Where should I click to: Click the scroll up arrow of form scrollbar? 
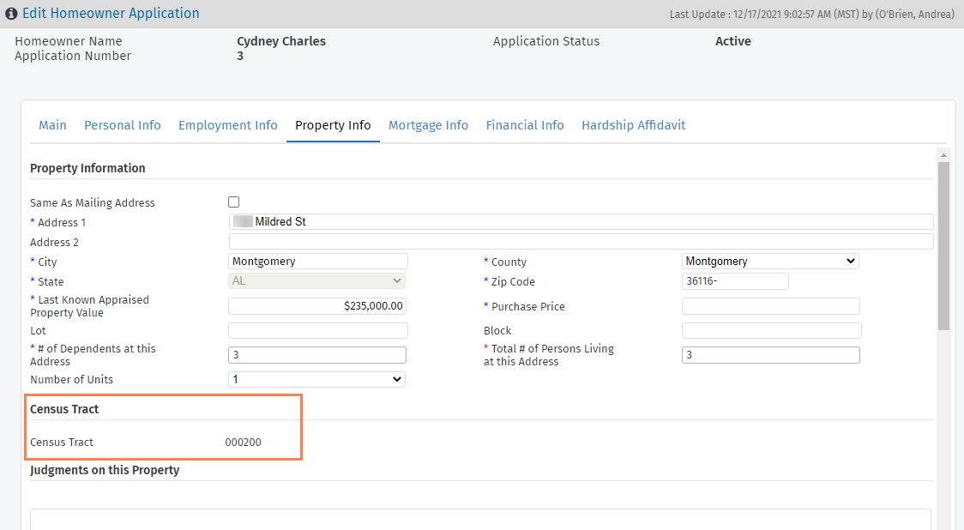[943, 155]
